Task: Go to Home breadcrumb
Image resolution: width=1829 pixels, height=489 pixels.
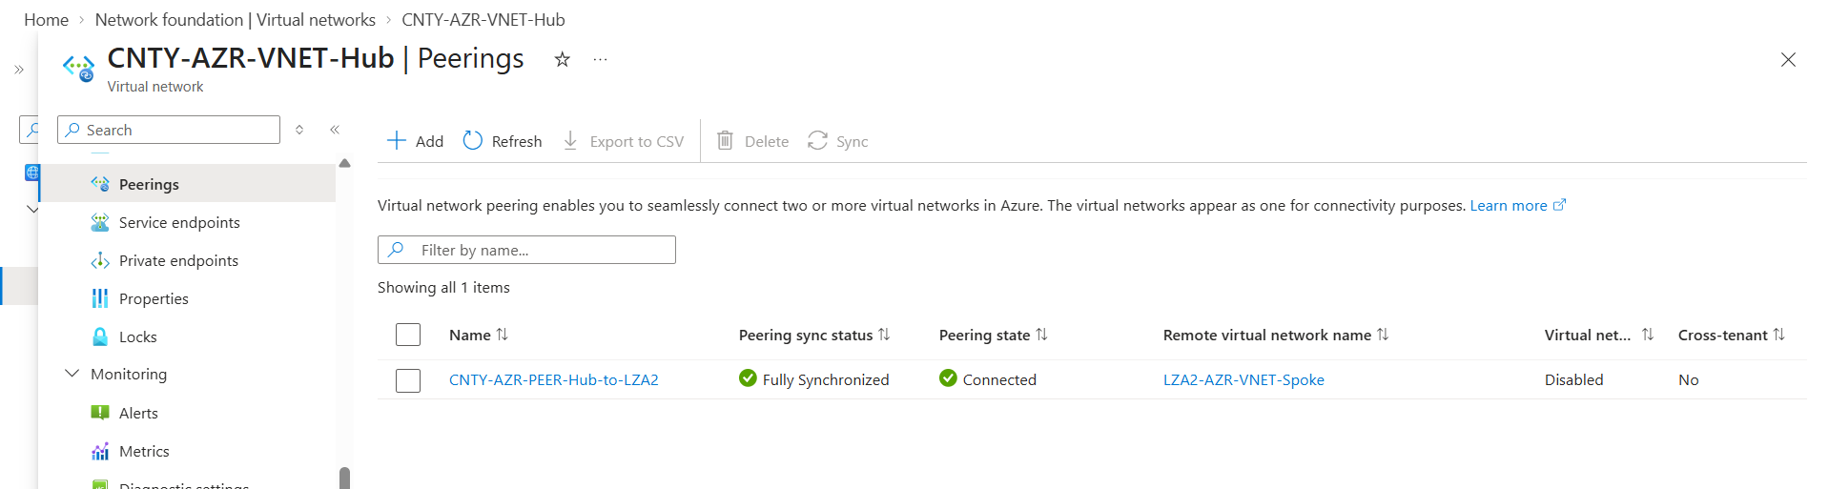Action: pos(46,19)
